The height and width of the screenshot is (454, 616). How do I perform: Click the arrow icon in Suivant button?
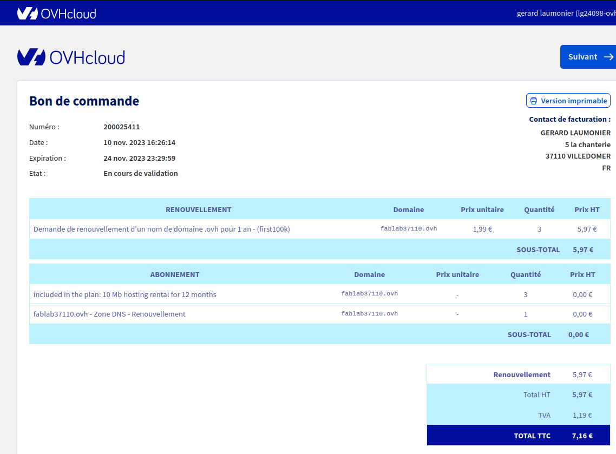pyautogui.click(x=608, y=57)
